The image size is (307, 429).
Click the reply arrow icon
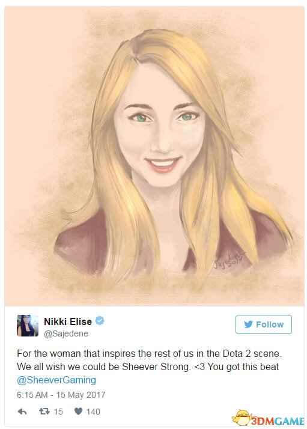click(22, 411)
